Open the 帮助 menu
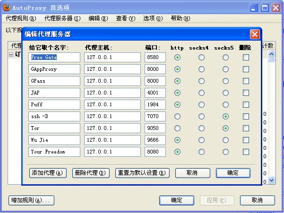The height and width of the screenshot is (213, 284). tap(181, 18)
